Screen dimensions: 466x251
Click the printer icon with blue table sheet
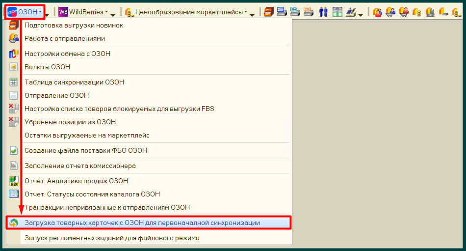282,12
